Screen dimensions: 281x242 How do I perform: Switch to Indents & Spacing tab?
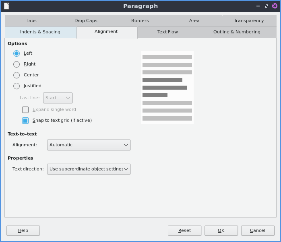click(40, 32)
